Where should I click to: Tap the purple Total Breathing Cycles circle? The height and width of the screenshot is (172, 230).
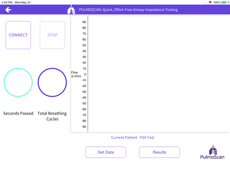pos(52,82)
